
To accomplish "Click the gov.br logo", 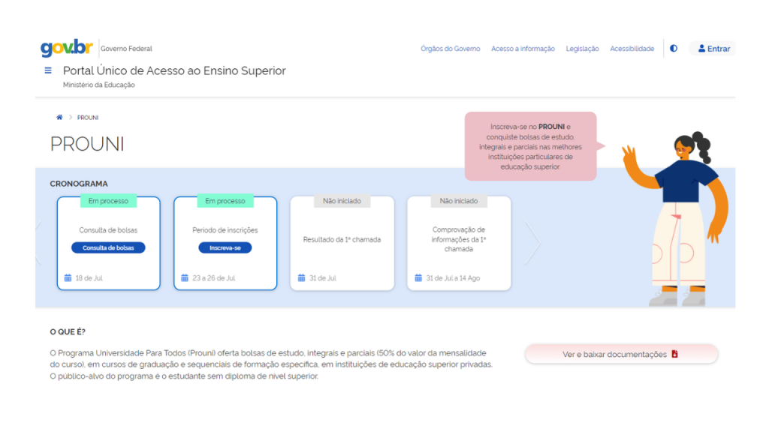I will coord(67,47).
